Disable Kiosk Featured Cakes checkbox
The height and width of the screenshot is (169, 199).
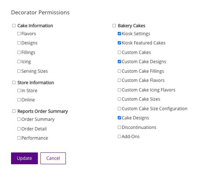pos(119,43)
